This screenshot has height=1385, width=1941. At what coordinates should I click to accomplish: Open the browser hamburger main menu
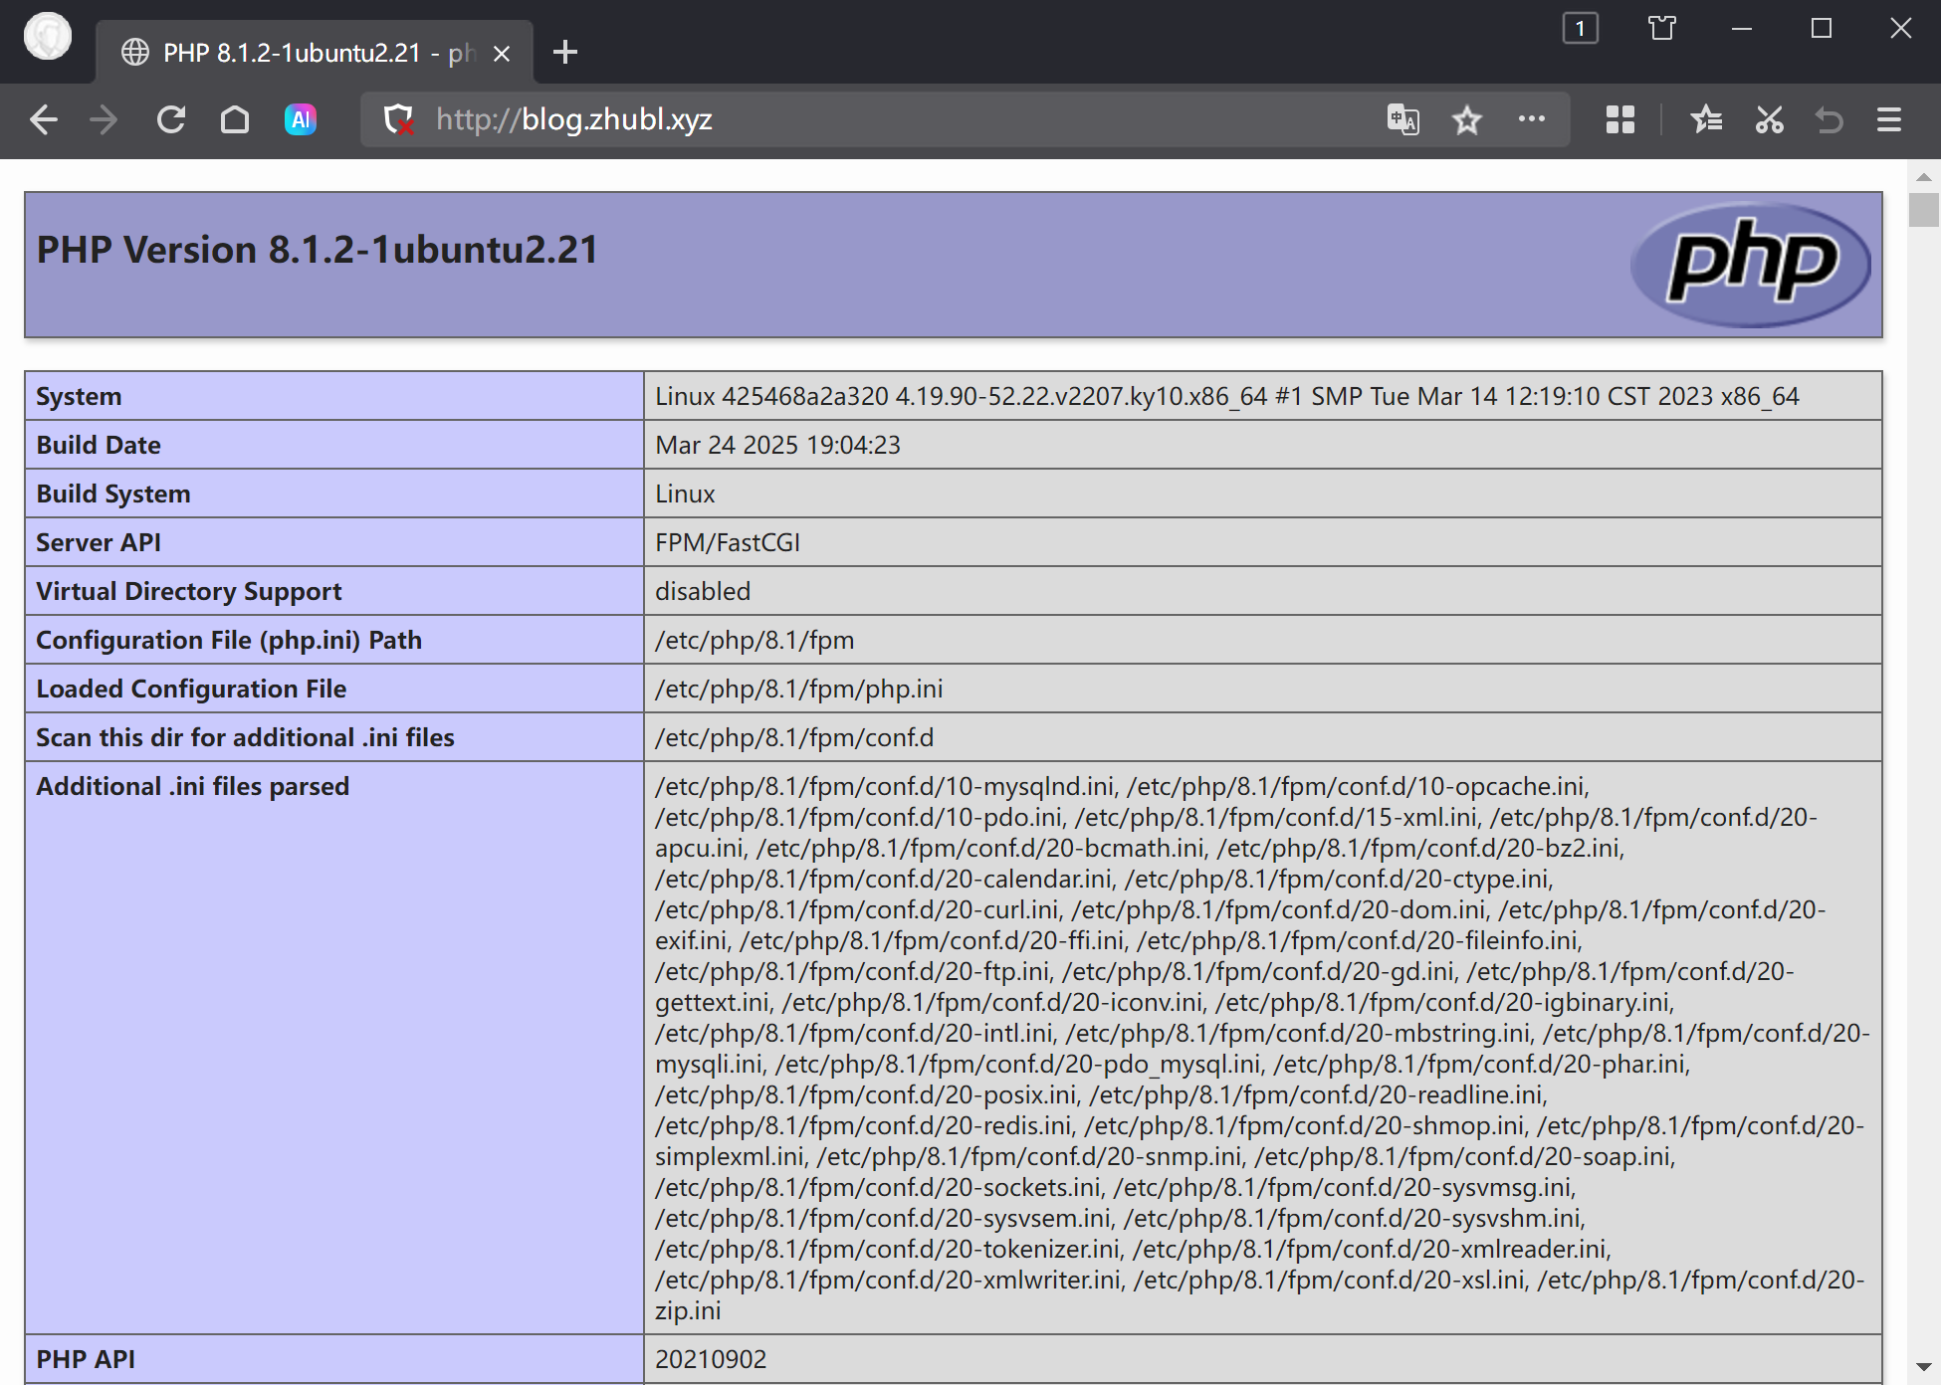pos(1889,120)
